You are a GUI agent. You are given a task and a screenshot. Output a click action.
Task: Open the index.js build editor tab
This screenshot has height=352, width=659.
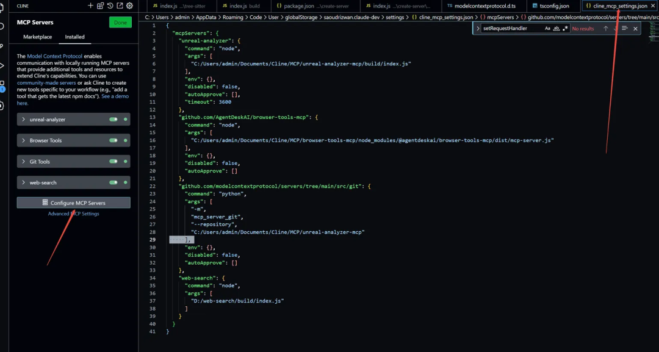click(x=244, y=6)
